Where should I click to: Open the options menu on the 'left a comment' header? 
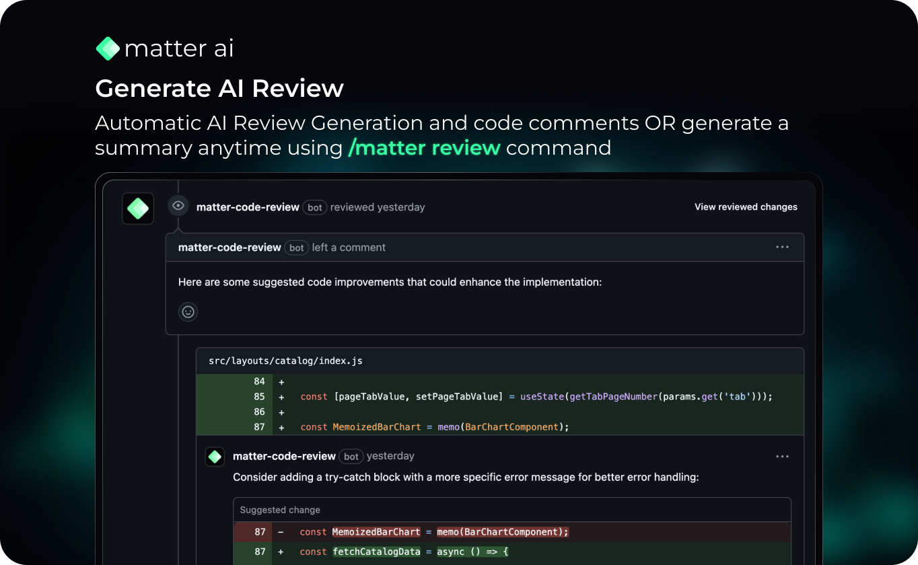[782, 248]
